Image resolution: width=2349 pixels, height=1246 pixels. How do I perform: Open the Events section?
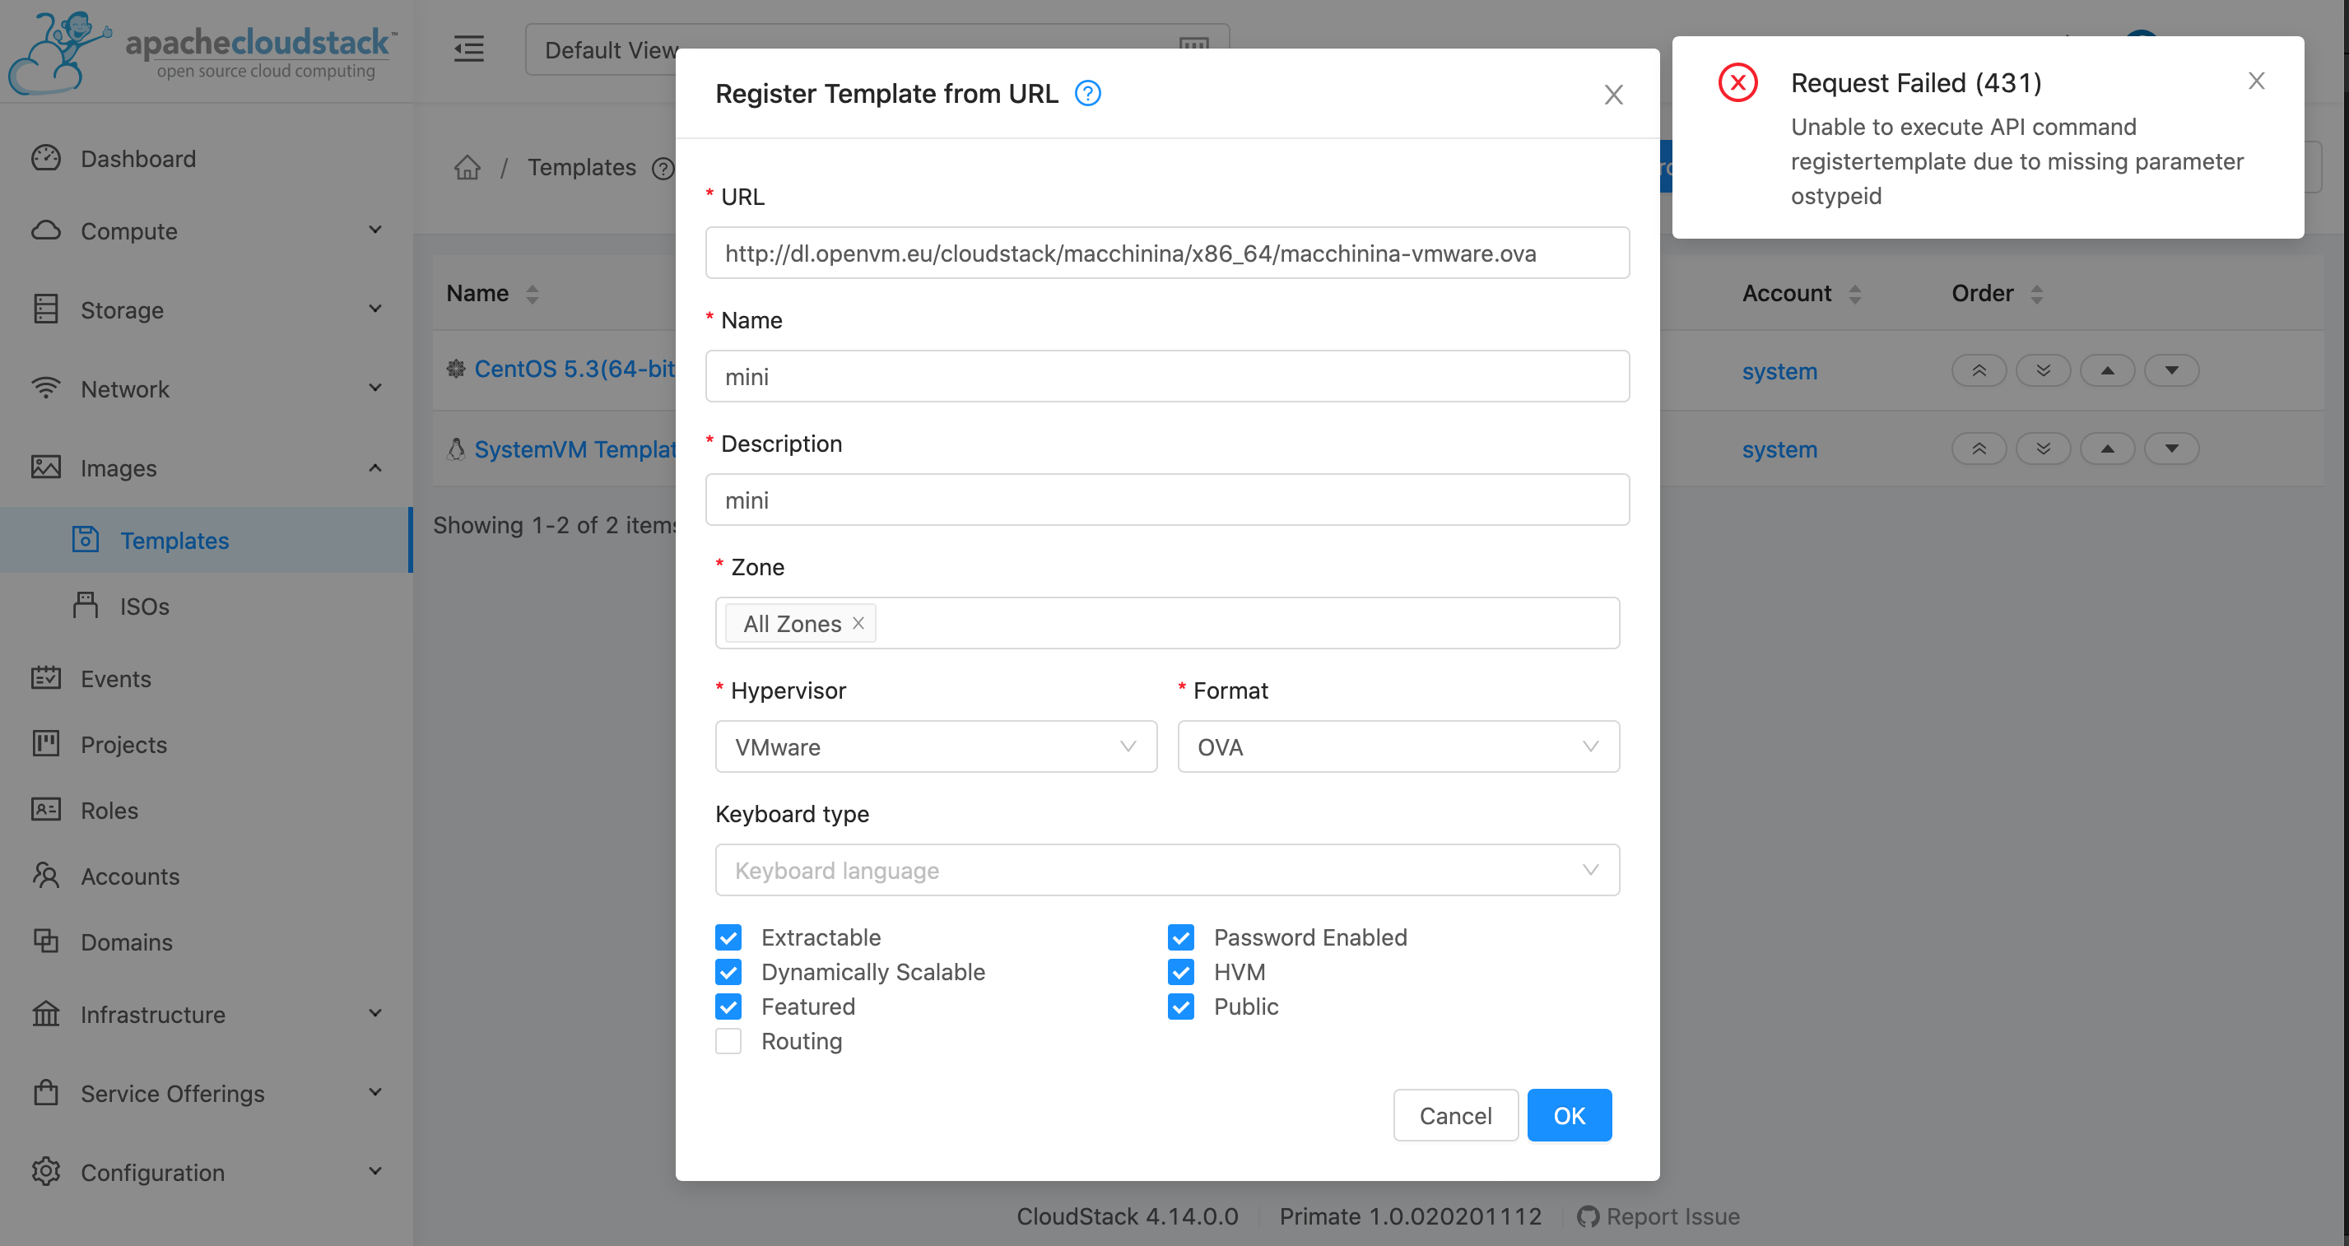(x=115, y=678)
